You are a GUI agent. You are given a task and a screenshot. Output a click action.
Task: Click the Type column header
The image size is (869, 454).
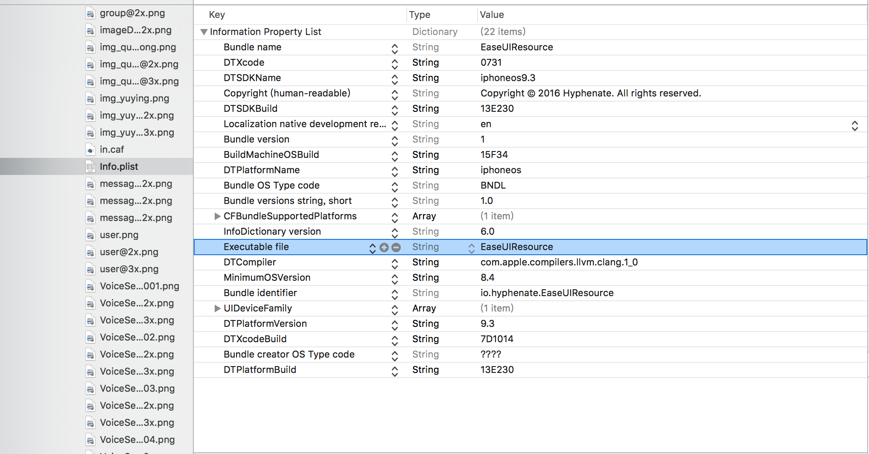tap(420, 15)
